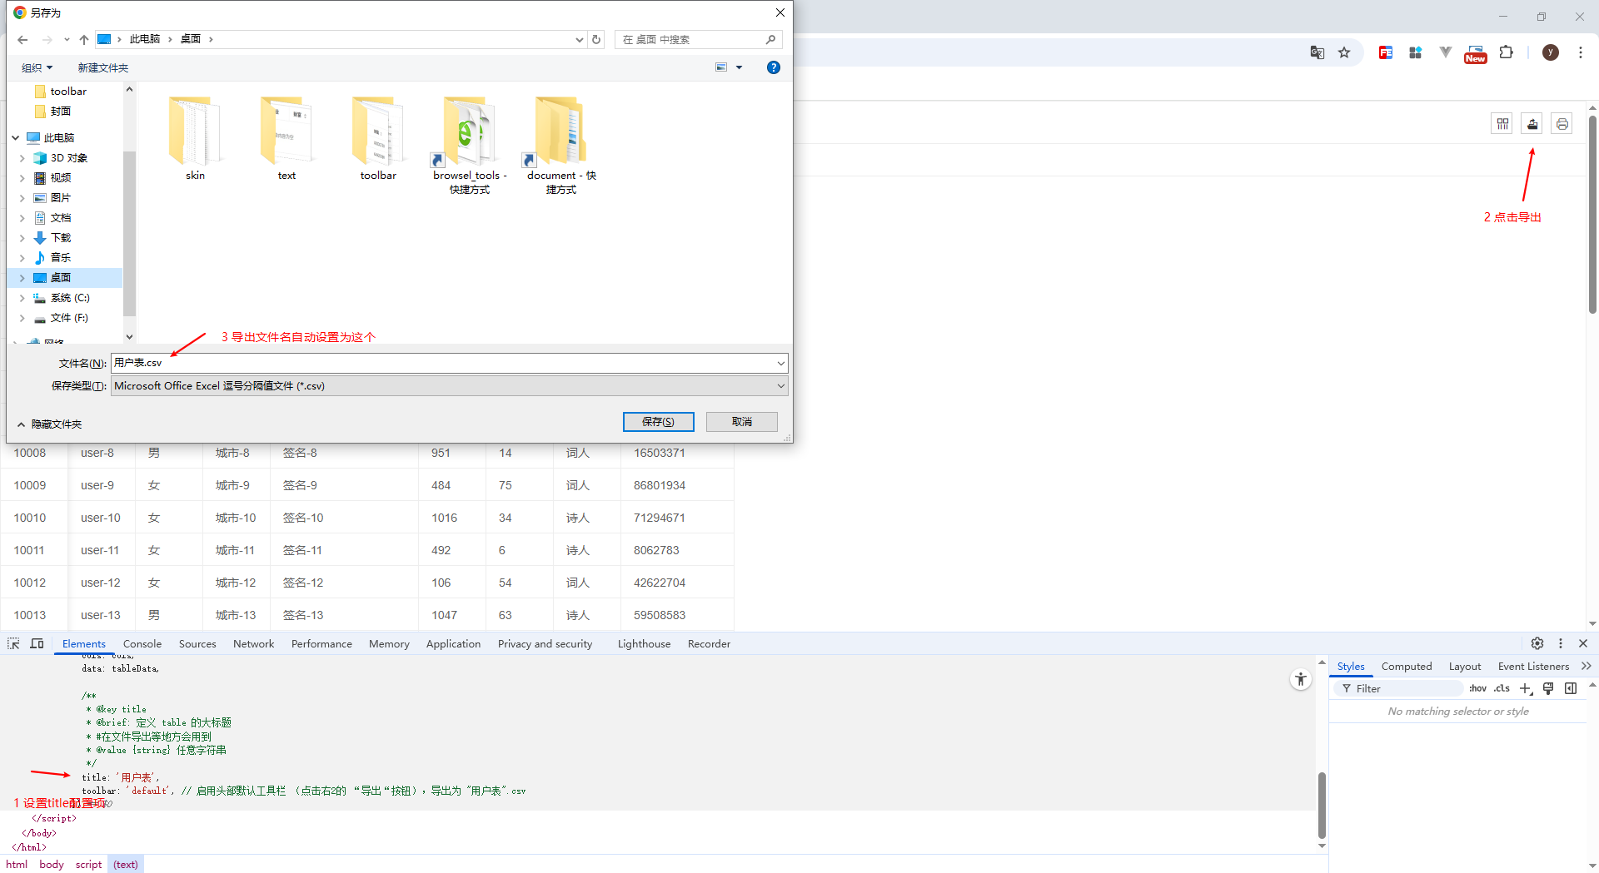The width and height of the screenshot is (1599, 873).
Task: Toggle the .cls element classes editor
Action: coord(1502,688)
